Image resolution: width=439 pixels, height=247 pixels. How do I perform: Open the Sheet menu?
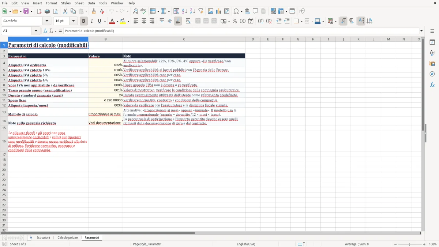[79, 3]
